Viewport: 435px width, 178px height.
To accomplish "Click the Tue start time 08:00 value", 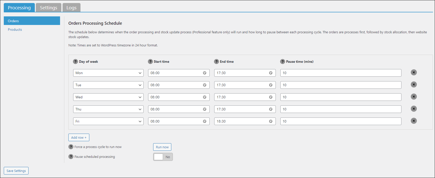I will click(155, 85).
